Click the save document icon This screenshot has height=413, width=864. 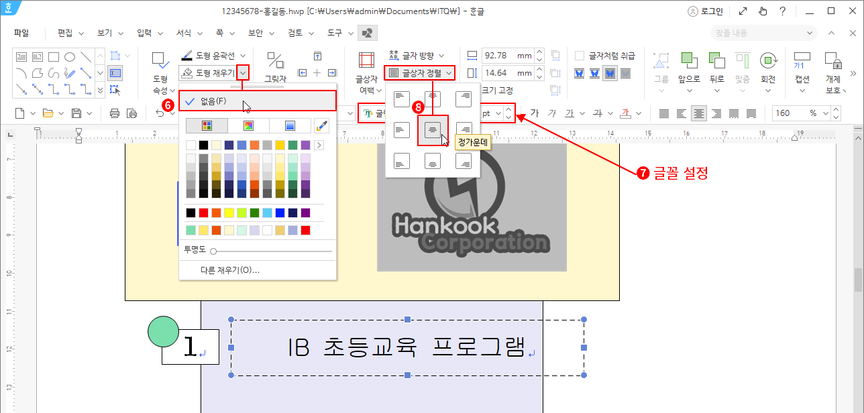76,113
